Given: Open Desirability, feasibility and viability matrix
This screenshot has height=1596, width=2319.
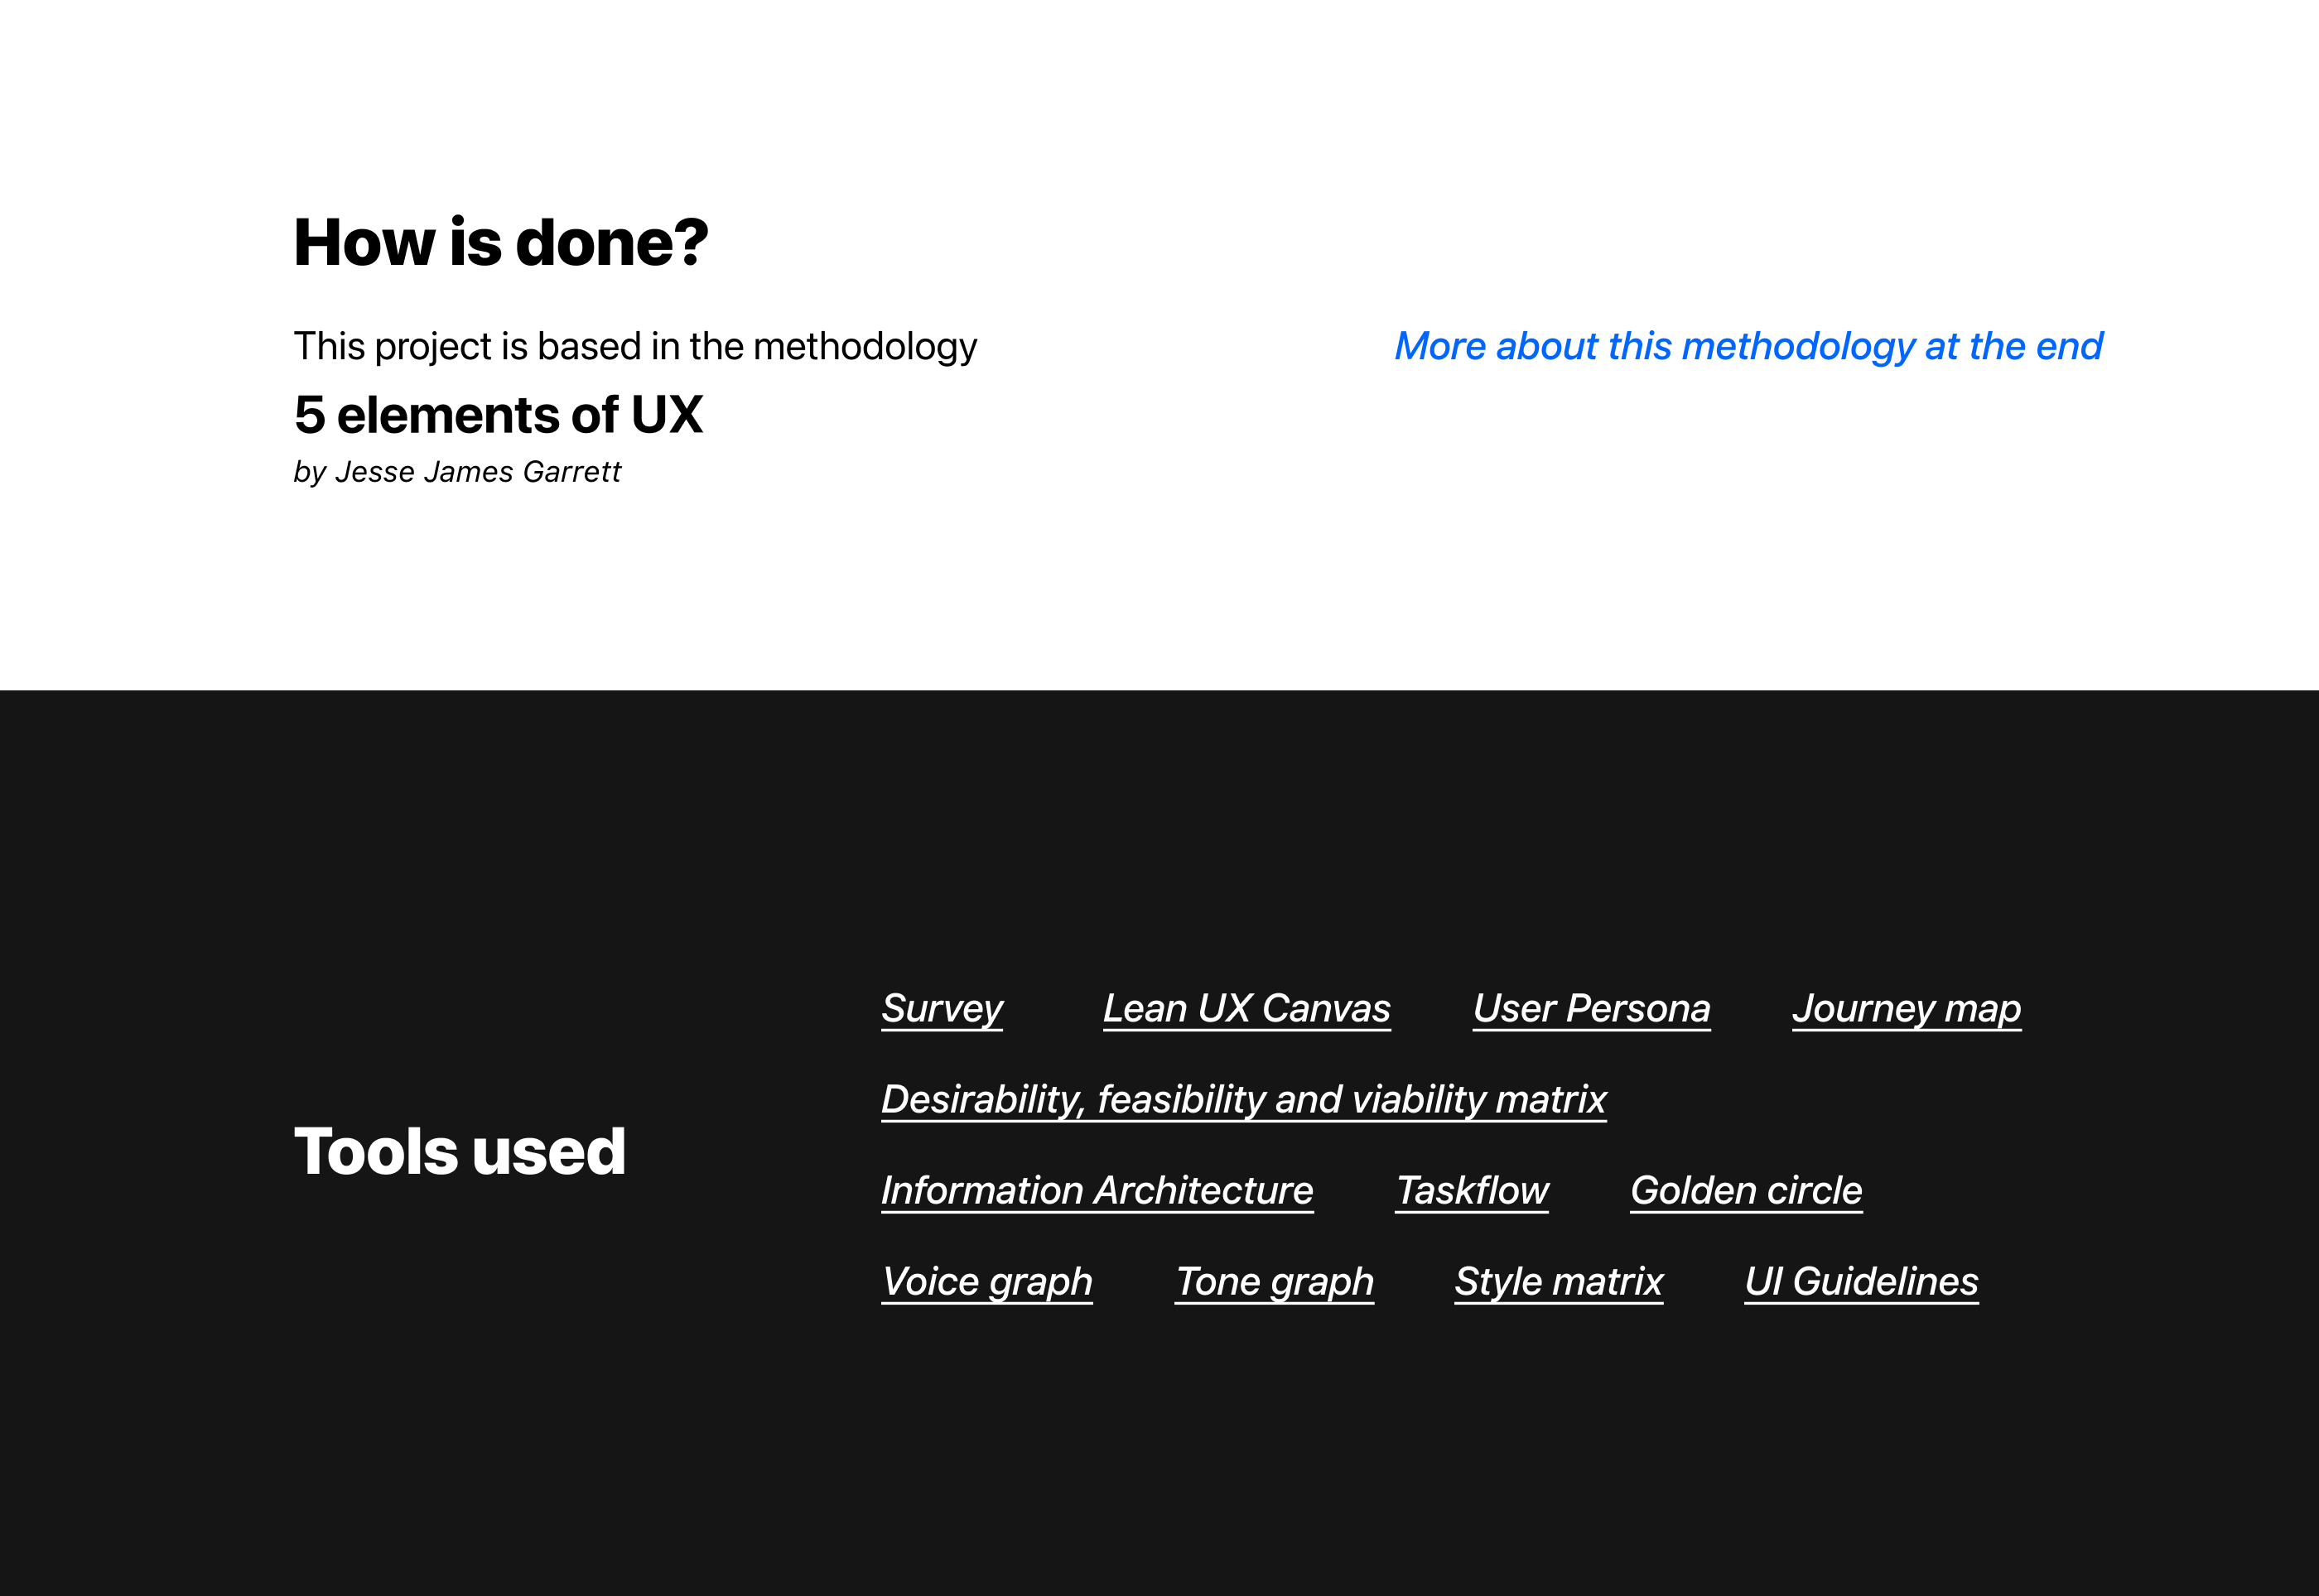Looking at the screenshot, I should [1242, 1099].
